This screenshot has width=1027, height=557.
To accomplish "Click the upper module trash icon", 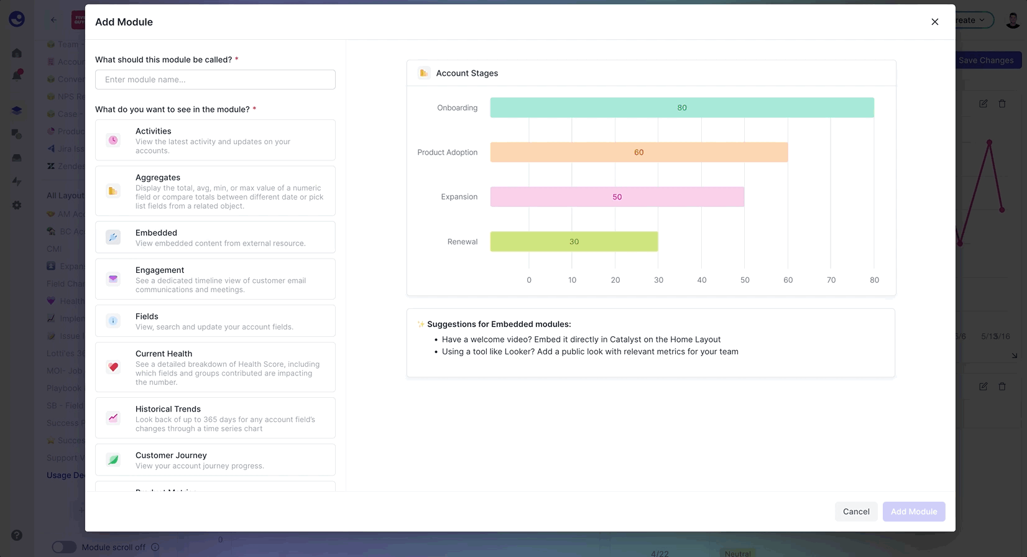I will (1002, 104).
